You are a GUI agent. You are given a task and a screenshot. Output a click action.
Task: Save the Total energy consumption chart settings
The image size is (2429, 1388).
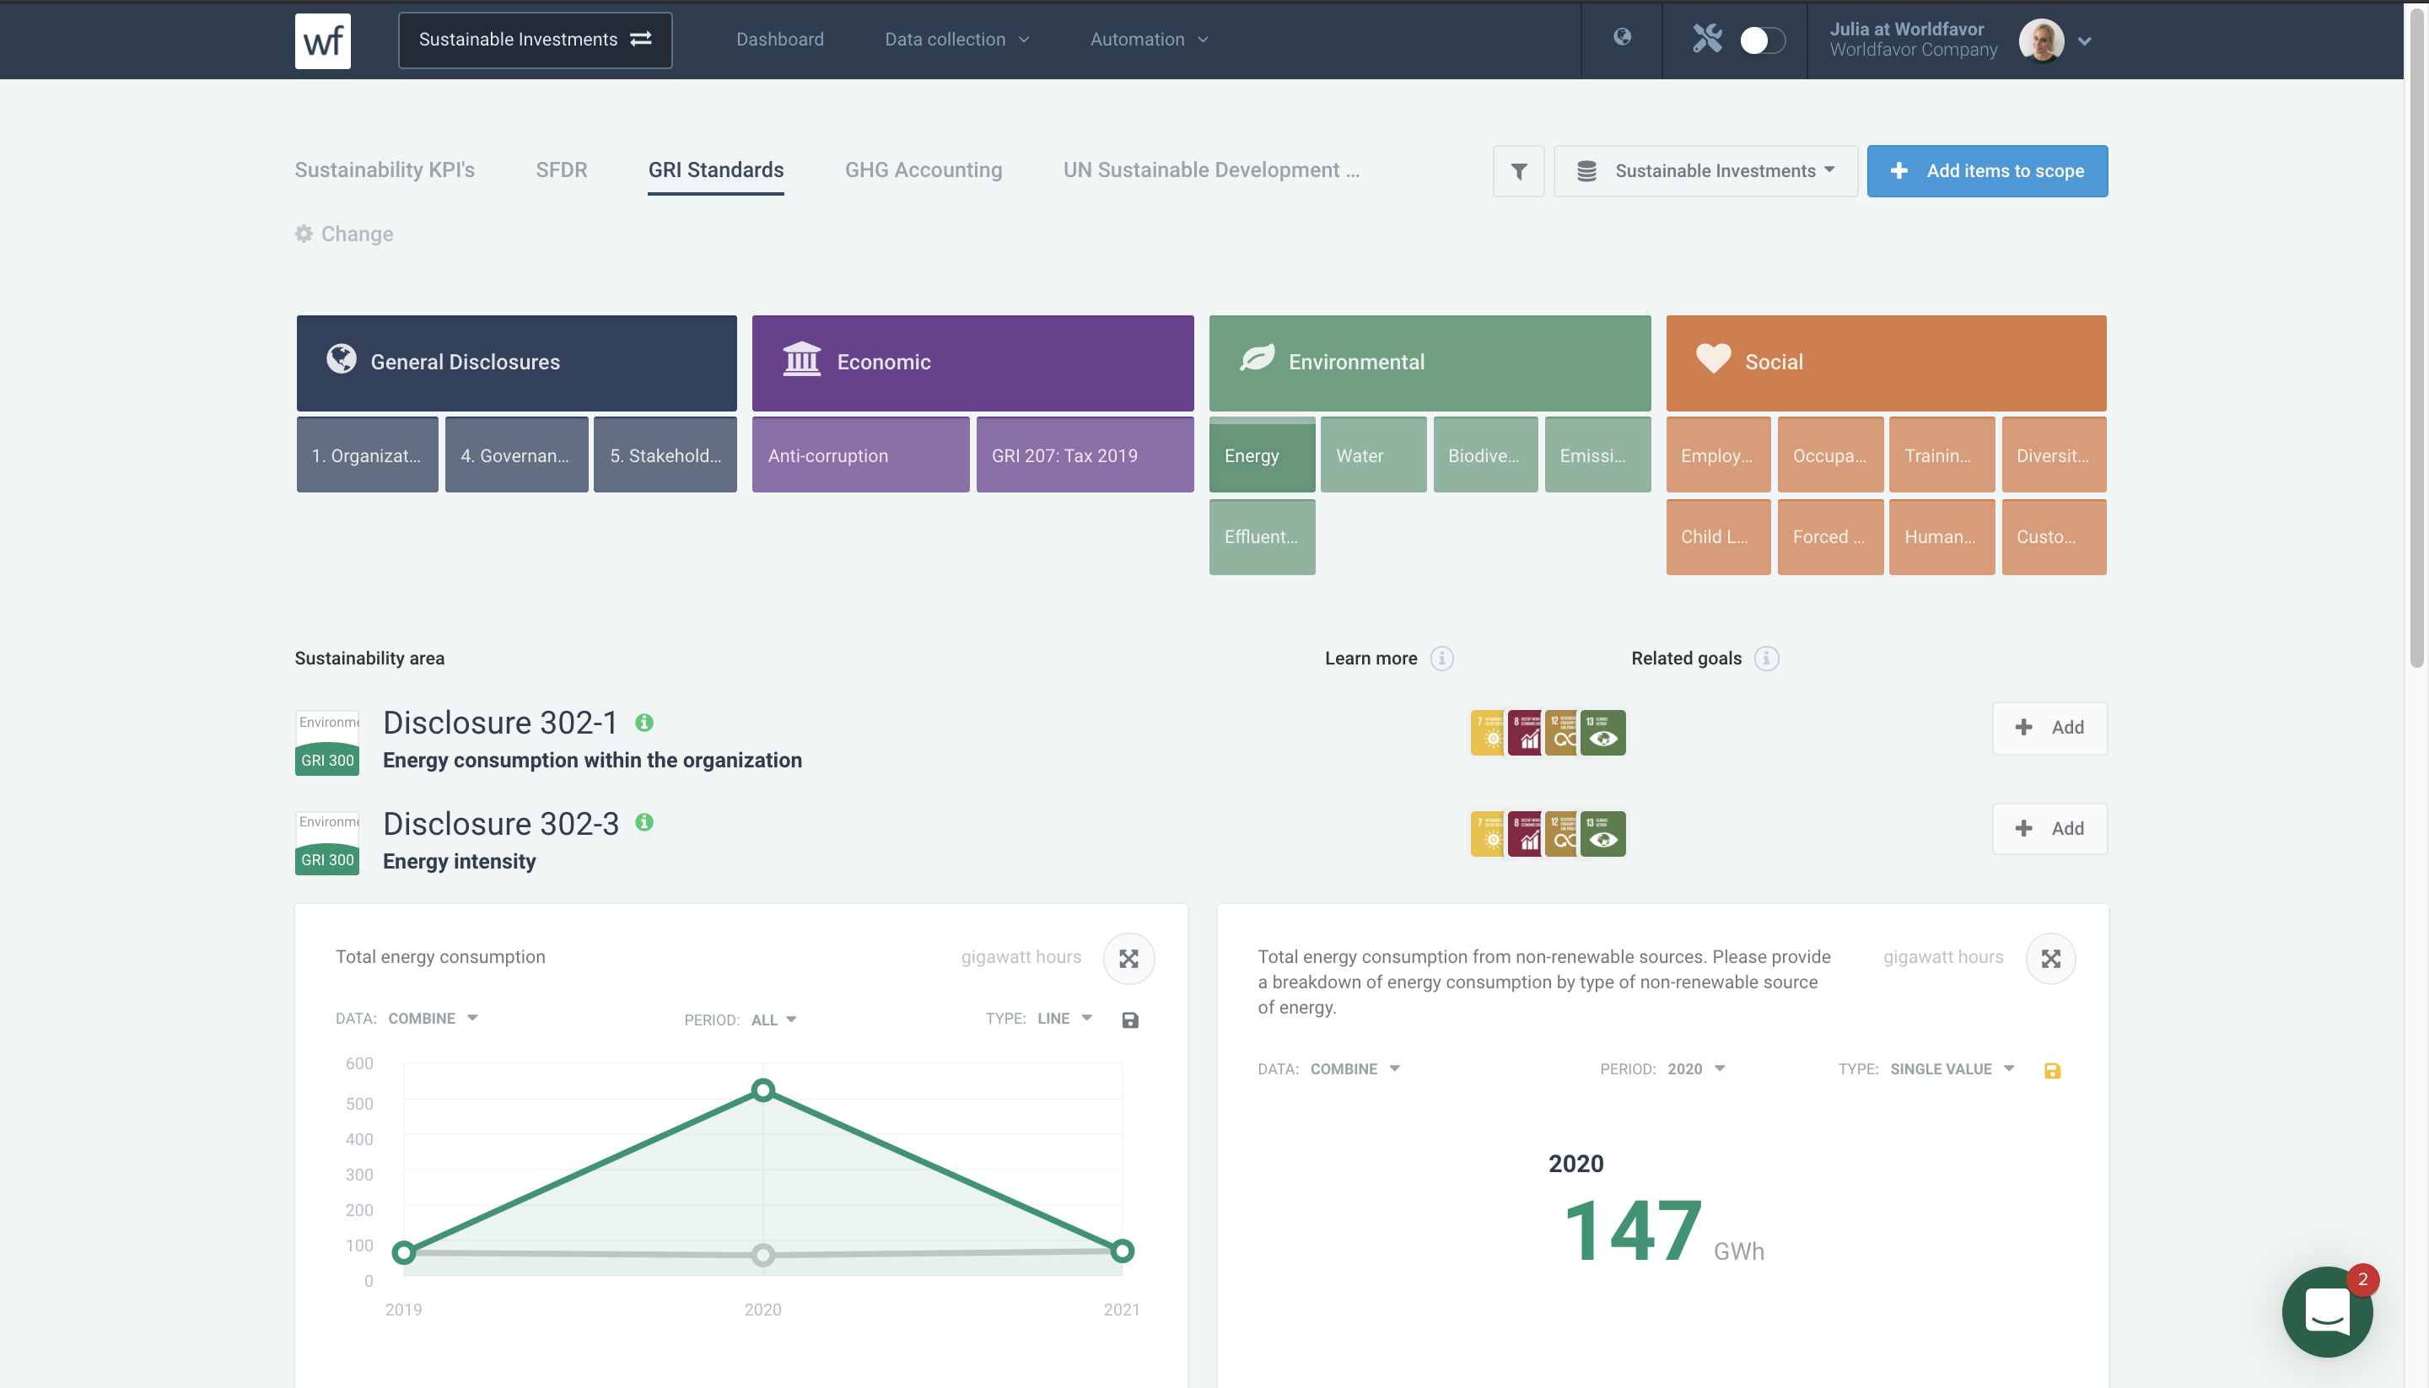(x=1129, y=1020)
